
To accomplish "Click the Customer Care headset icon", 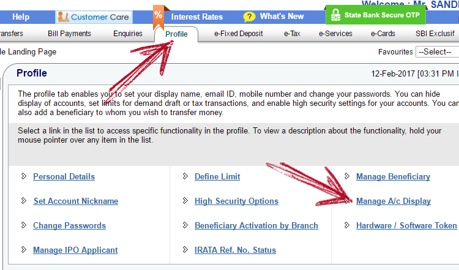I will pyautogui.click(x=63, y=17).
